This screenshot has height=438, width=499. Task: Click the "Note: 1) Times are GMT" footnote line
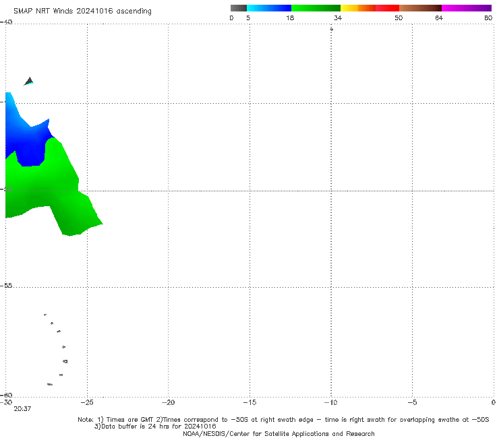[x=283, y=420]
